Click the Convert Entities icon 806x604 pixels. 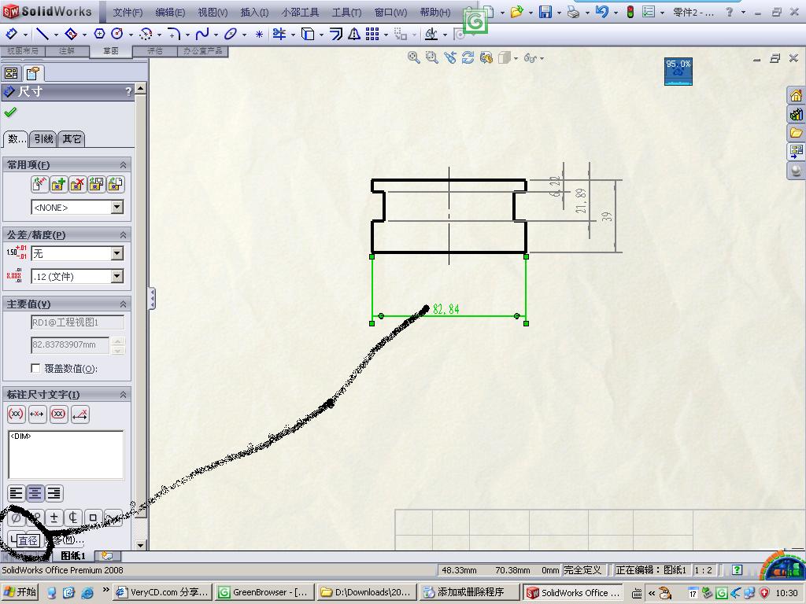click(x=308, y=34)
